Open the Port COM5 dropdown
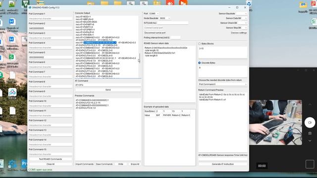Image resolution: width=317 pixels, height=178 pixels. pyautogui.click(x=154, y=13)
